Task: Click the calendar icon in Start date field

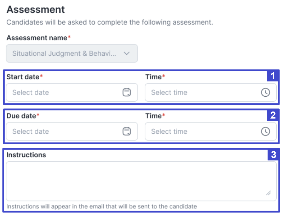Action: point(126,92)
